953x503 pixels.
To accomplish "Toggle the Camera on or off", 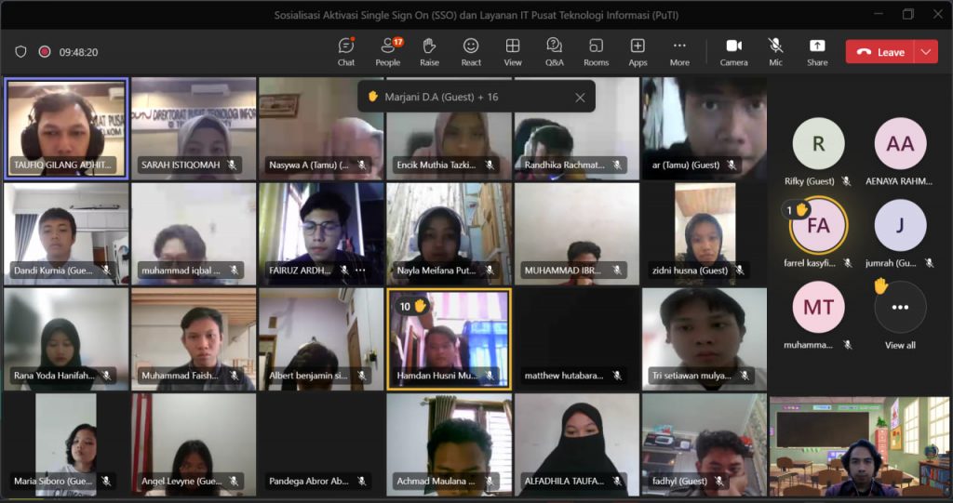I will [733, 51].
